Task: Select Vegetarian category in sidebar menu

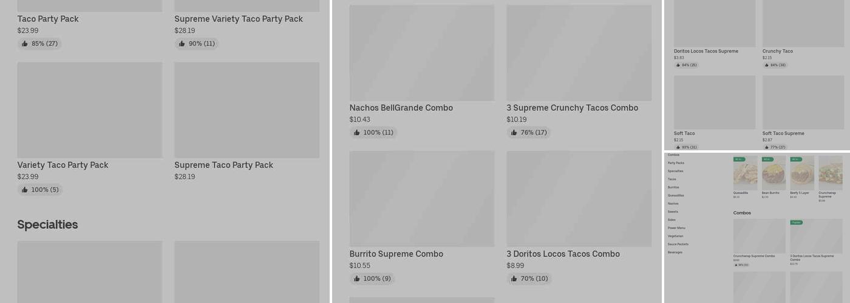Action: (675, 236)
